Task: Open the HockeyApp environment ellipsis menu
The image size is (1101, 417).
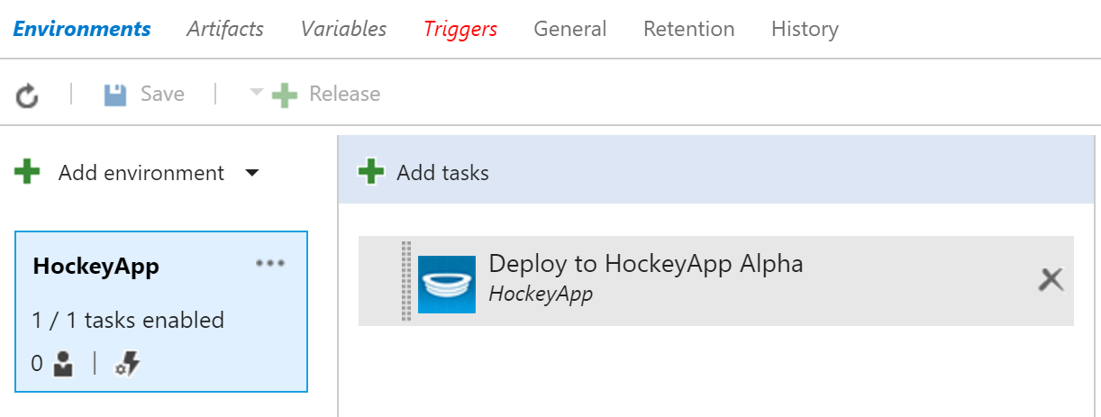Action: 269,264
